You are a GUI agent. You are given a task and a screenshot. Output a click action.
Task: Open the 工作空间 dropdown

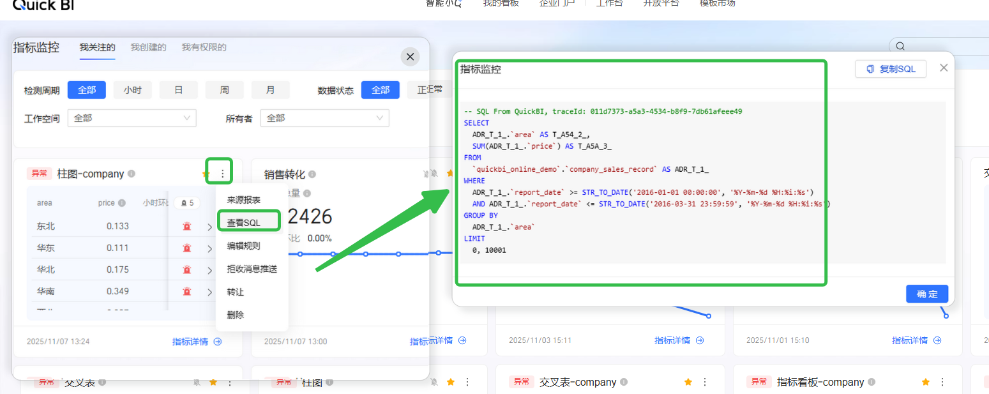tap(132, 118)
